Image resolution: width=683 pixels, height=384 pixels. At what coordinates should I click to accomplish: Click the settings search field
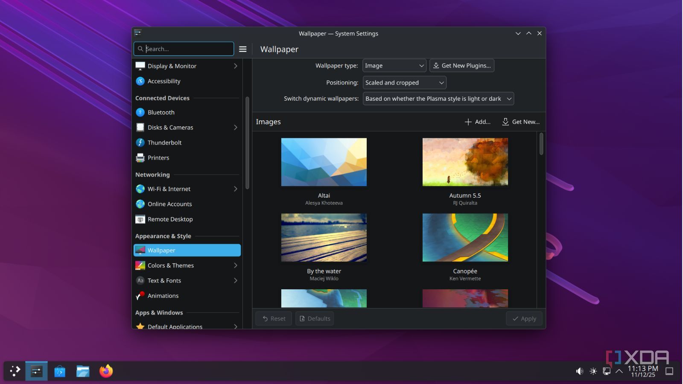click(x=184, y=49)
